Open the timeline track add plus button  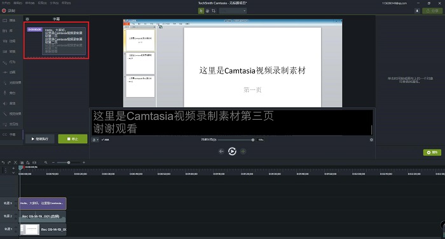pos(13,168)
